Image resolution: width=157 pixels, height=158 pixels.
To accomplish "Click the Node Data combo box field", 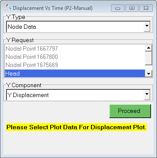I will point(78,27).
